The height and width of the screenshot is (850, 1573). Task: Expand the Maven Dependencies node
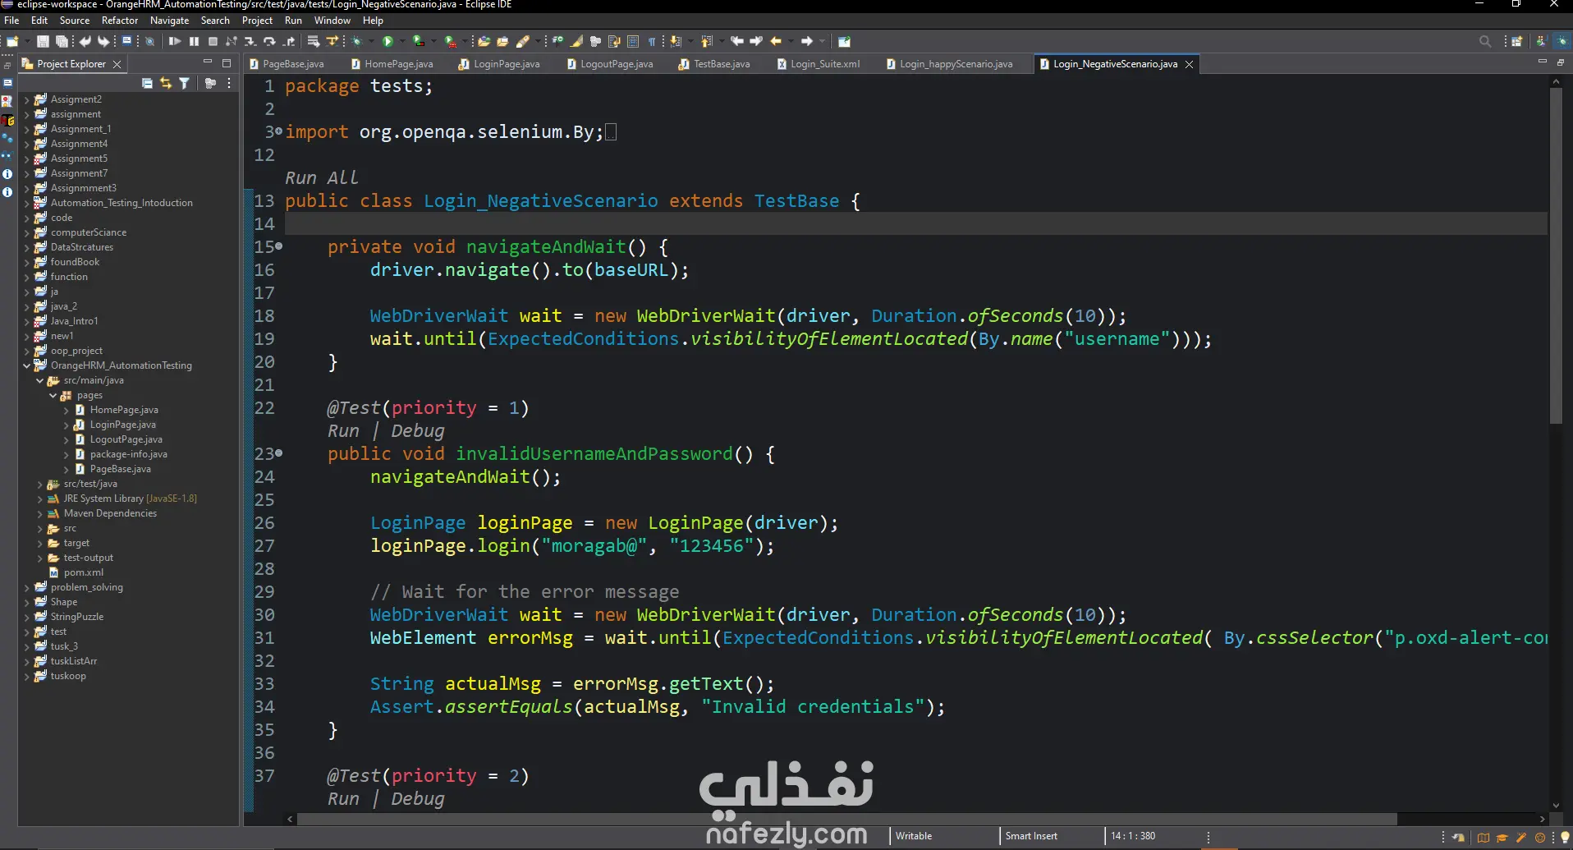coord(40,513)
